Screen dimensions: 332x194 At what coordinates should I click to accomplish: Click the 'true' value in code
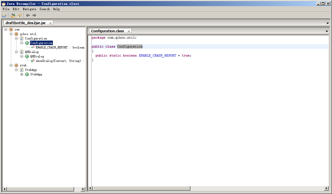[x=186, y=55]
